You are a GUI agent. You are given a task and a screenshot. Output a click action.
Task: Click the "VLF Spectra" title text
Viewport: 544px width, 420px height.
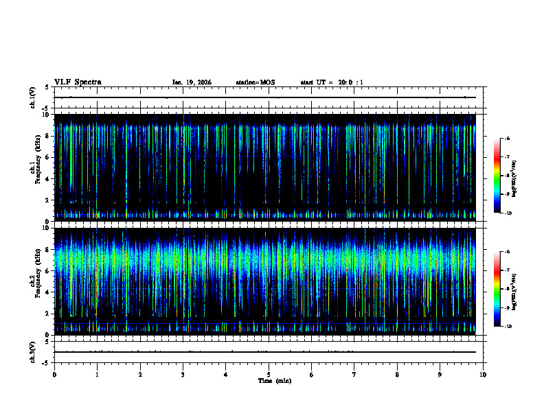tap(78, 82)
